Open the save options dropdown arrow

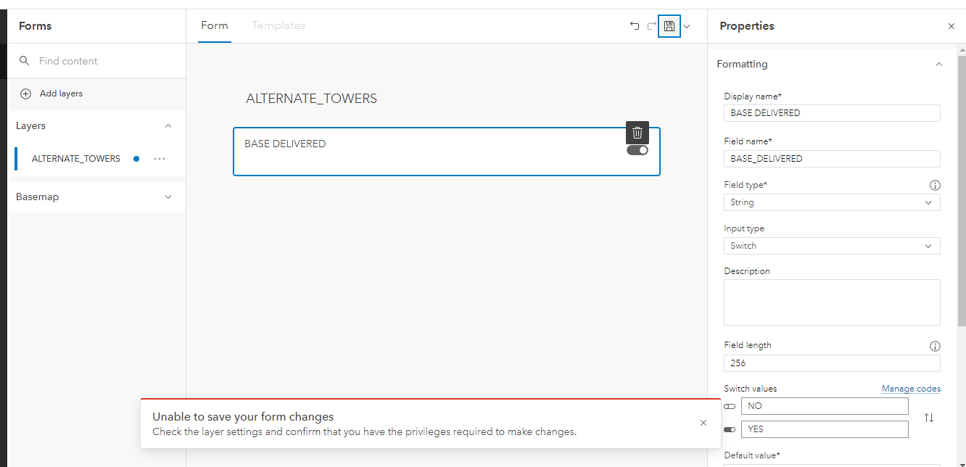point(687,26)
